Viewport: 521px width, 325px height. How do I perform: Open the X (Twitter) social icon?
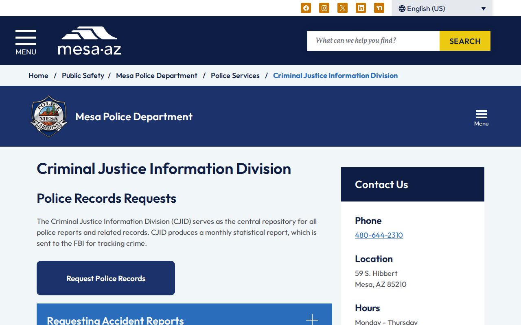tap(342, 8)
